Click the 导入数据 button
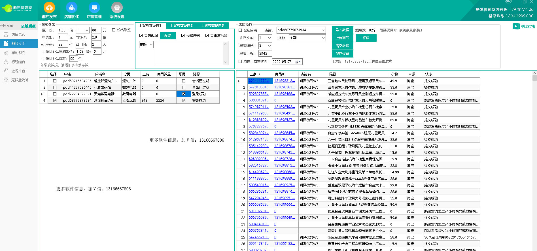This screenshot has height=251, width=537. [x=342, y=30]
